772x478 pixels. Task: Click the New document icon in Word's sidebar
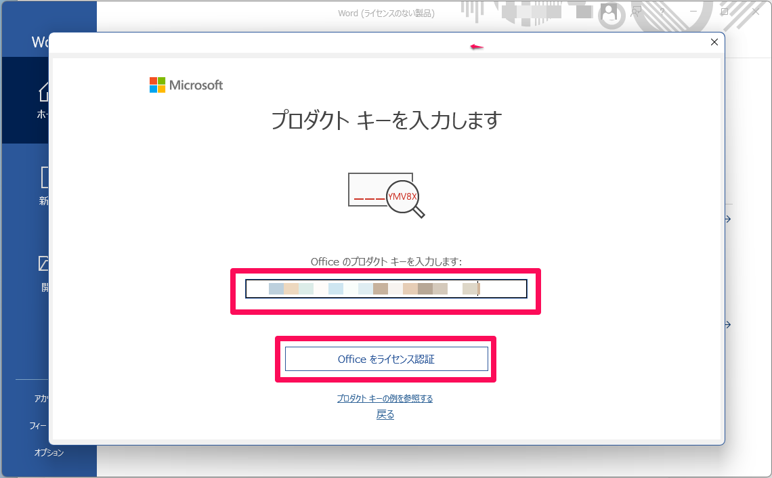pyautogui.click(x=44, y=177)
